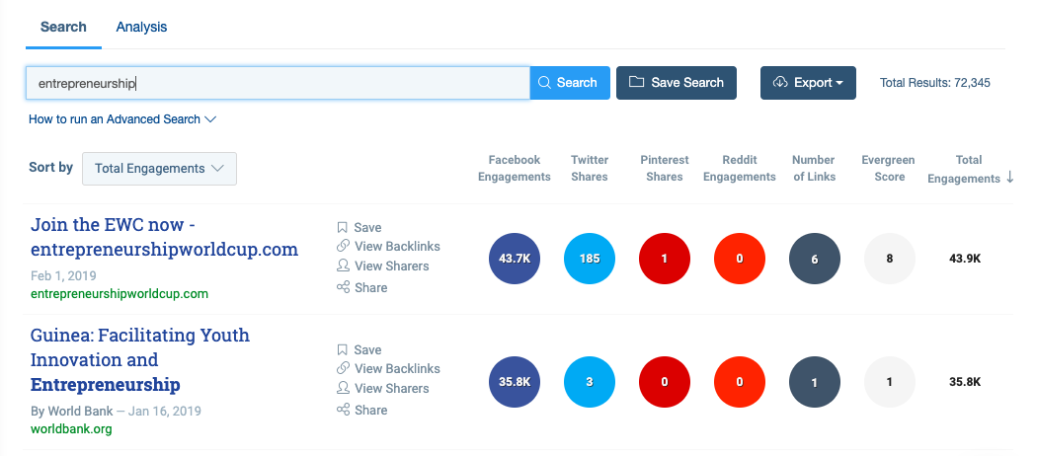Viewport: 1037px width, 456px height.
Task: Click Share icon for Guinea article
Action: [343, 410]
